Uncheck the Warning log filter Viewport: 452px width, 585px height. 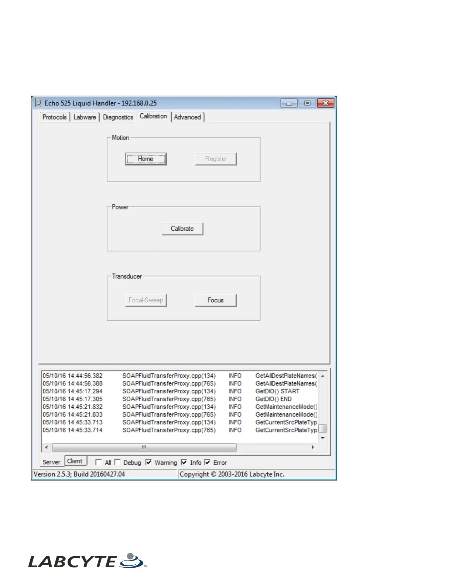click(x=148, y=462)
